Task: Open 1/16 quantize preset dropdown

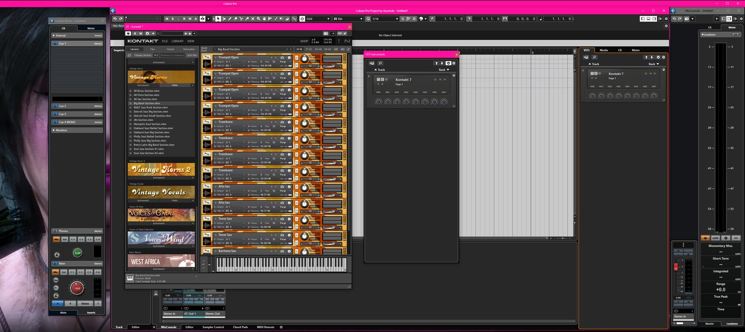Action: coord(385,19)
